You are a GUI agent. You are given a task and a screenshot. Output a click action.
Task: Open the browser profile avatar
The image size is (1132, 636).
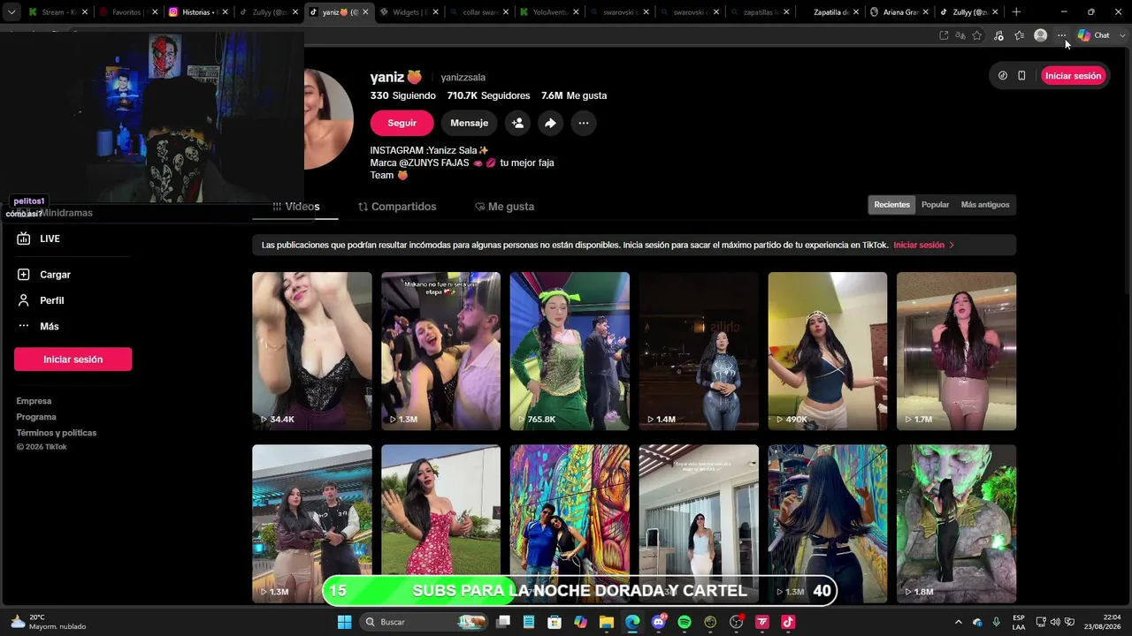(x=1041, y=35)
